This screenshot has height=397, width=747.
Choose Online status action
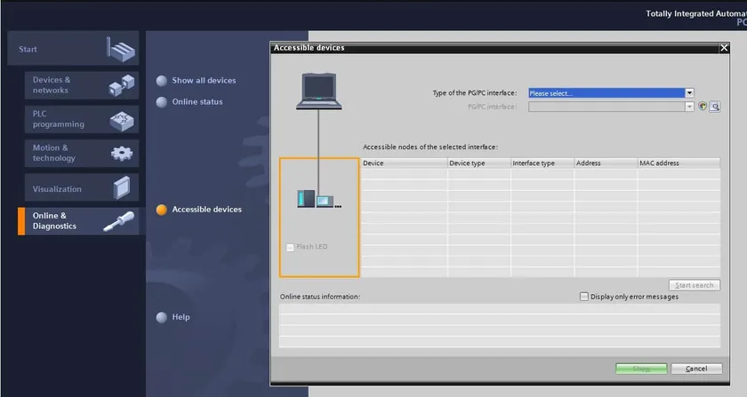tap(189, 102)
